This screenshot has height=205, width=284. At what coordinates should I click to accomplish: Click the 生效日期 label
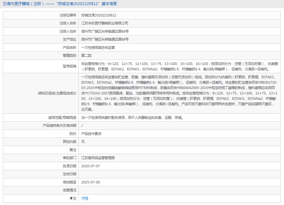[70, 174]
